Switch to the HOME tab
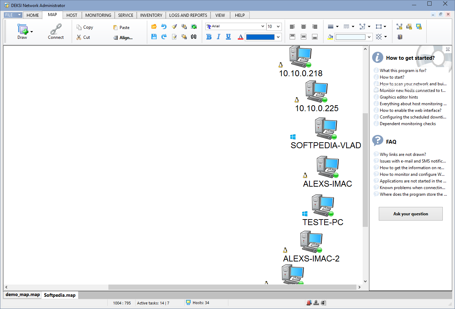 point(33,15)
